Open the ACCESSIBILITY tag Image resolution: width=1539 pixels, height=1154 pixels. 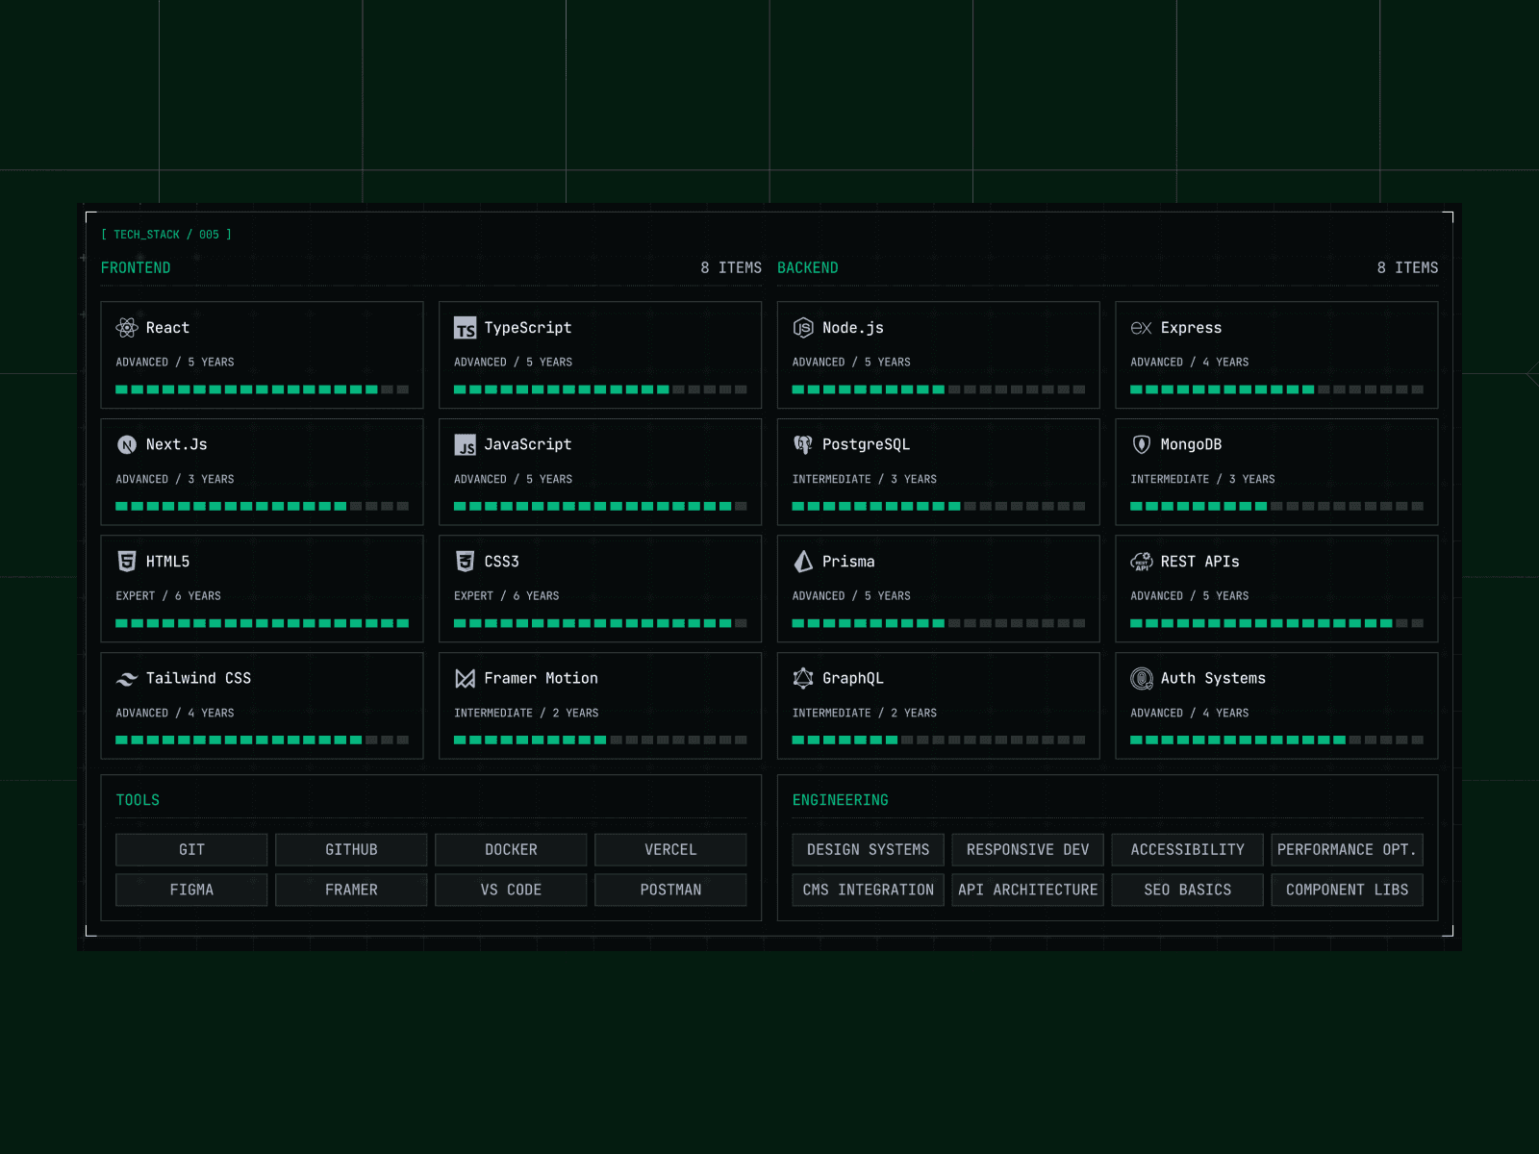point(1187,850)
